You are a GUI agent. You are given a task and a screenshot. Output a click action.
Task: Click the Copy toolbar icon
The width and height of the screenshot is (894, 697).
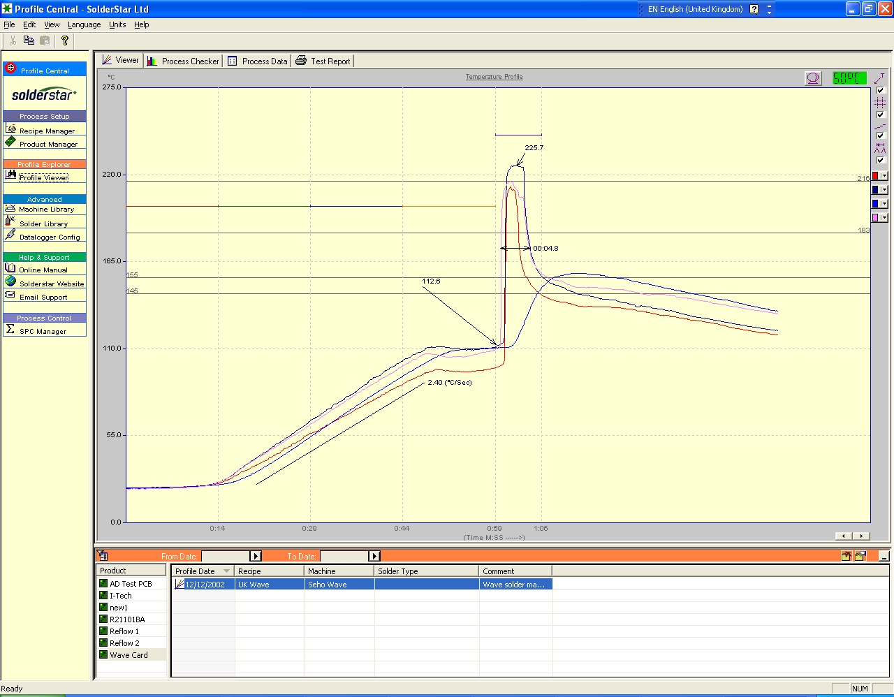coord(29,41)
